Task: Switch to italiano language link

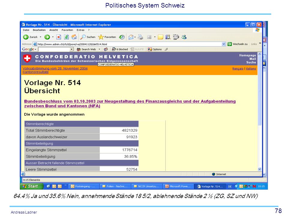Action: [251, 68]
